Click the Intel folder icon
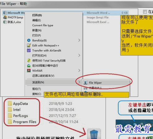 [x=10, y=110]
